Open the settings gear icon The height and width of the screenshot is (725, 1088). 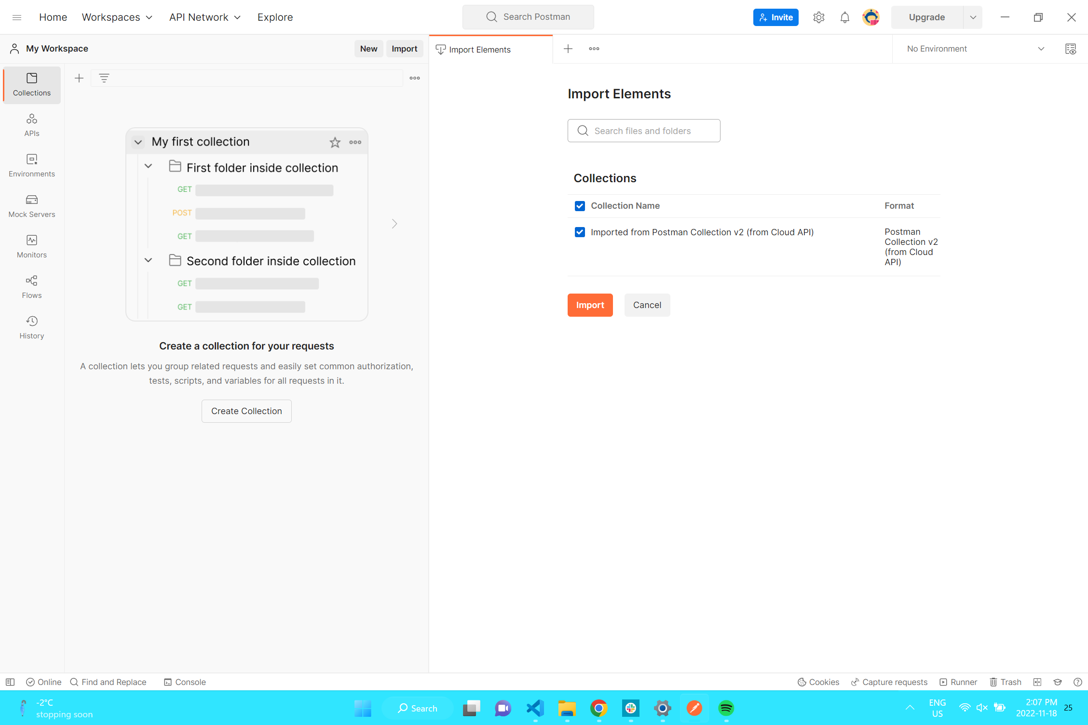pos(818,17)
